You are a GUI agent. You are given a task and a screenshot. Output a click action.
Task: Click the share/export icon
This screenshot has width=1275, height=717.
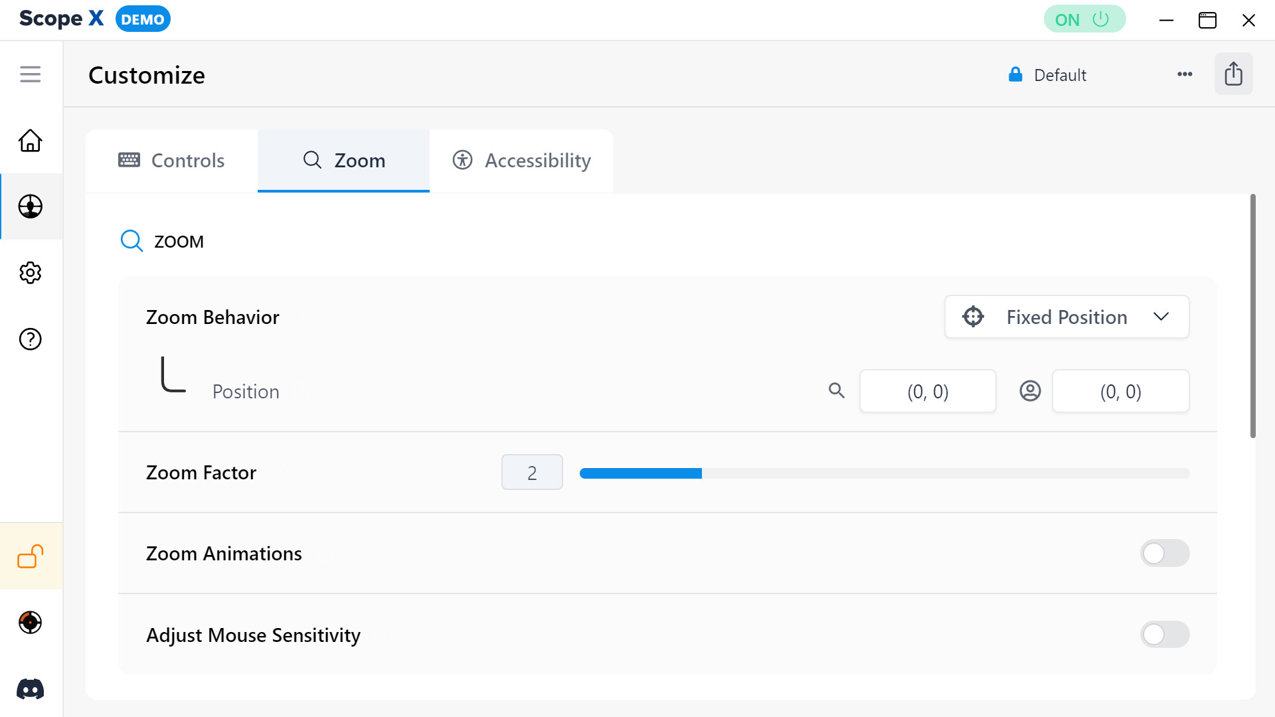pyautogui.click(x=1233, y=74)
